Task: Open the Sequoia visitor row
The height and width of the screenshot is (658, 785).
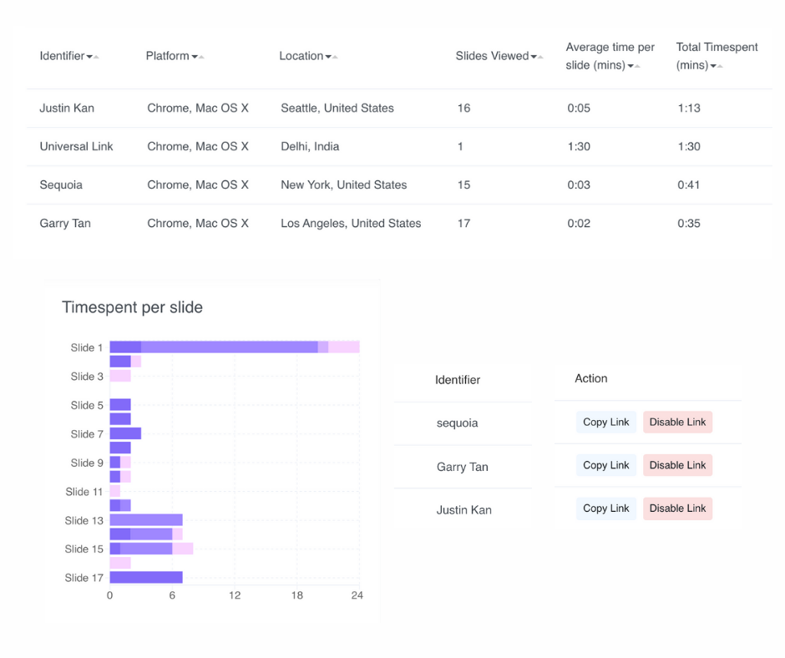Action: pyautogui.click(x=399, y=185)
